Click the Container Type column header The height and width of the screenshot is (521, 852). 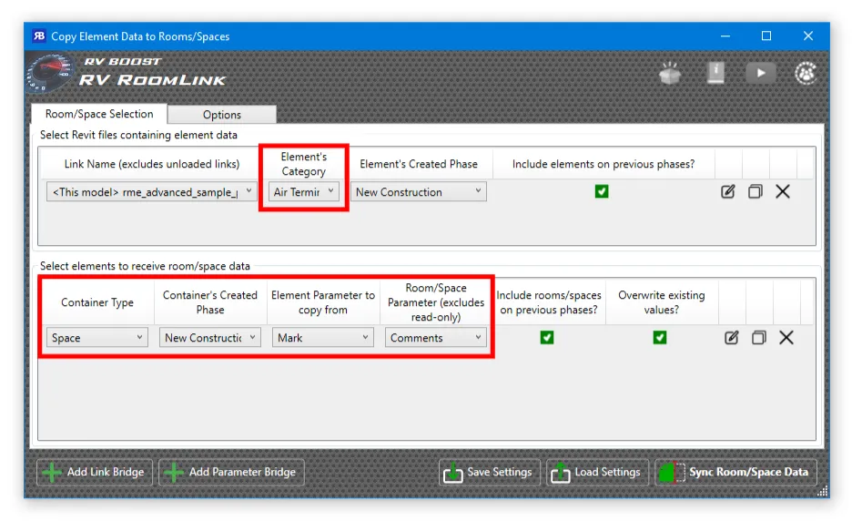pyautogui.click(x=97, y=302)
